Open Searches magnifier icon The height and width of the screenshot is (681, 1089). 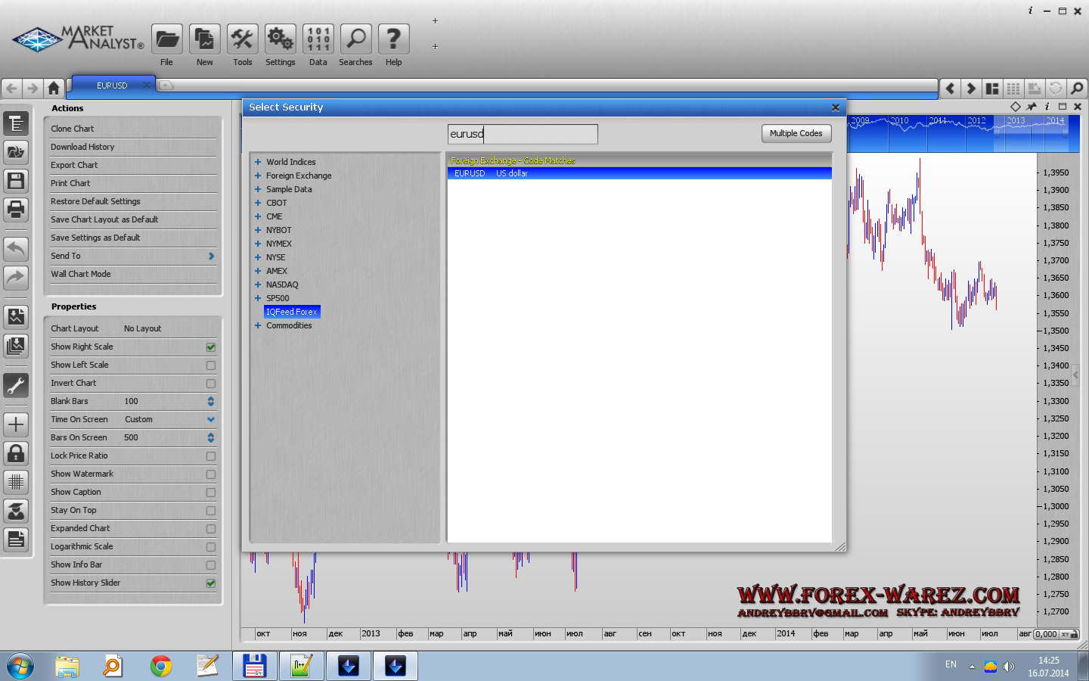(355, 39)
